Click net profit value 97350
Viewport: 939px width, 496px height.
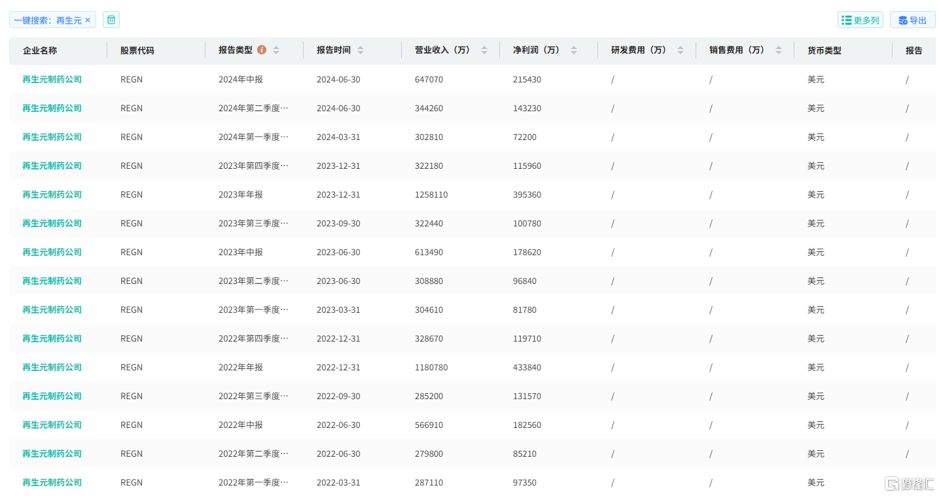coord(525,482)
